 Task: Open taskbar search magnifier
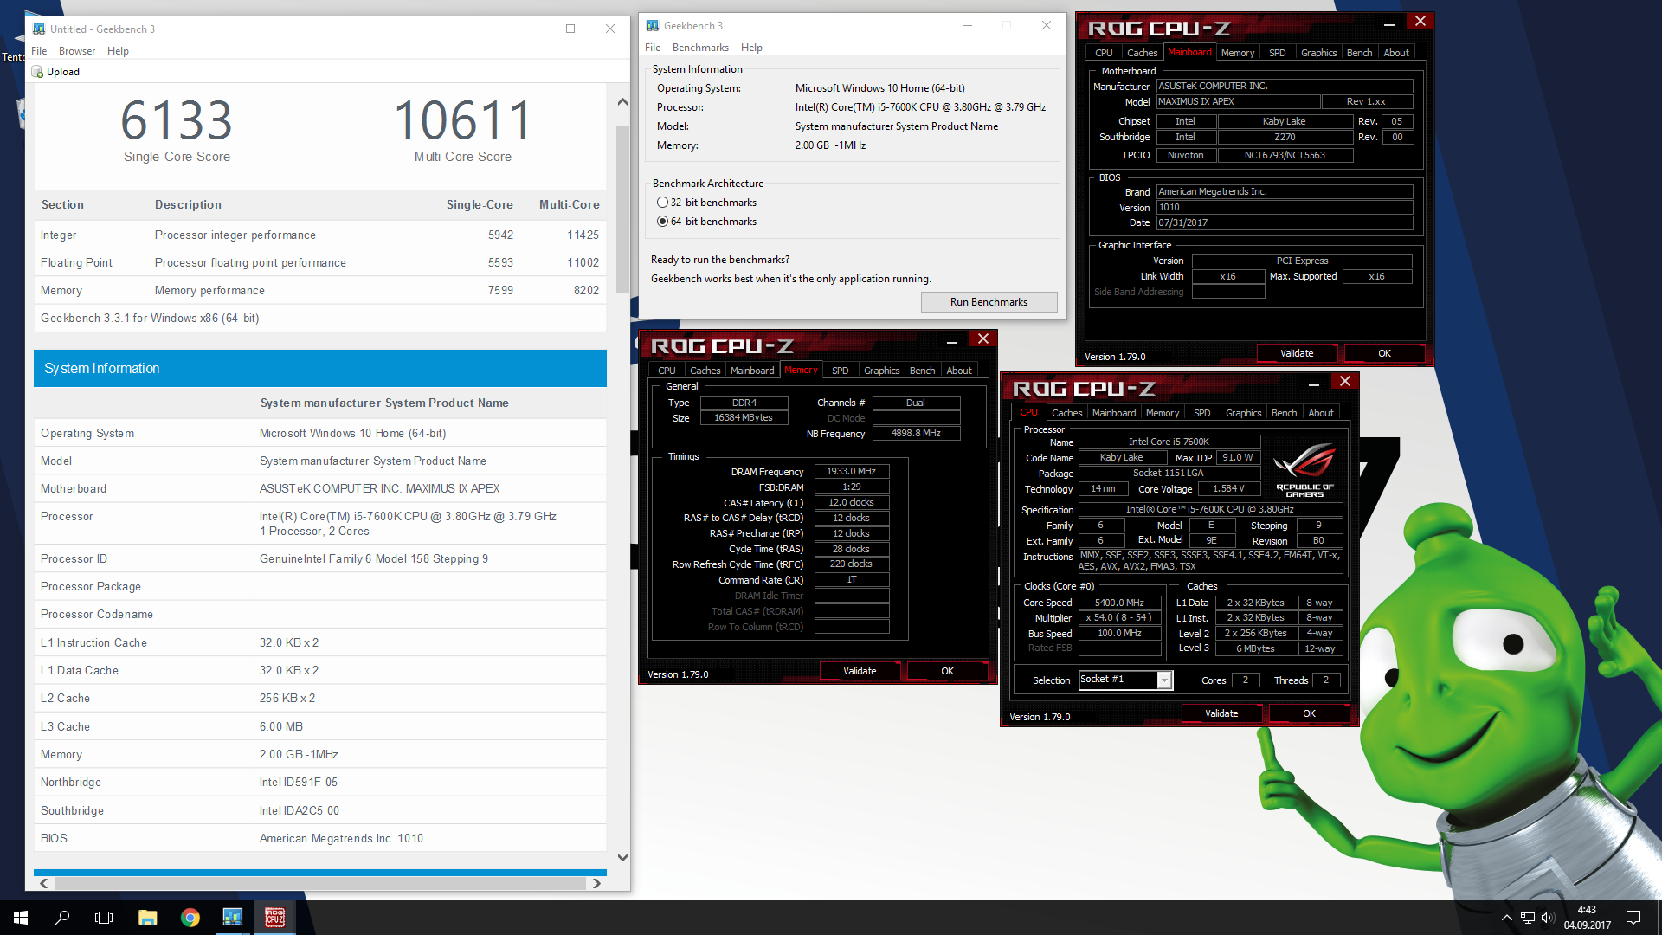[x=62, y=918]
